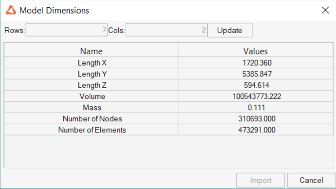
Task: Click the Update button
Action: pos(230,30)
